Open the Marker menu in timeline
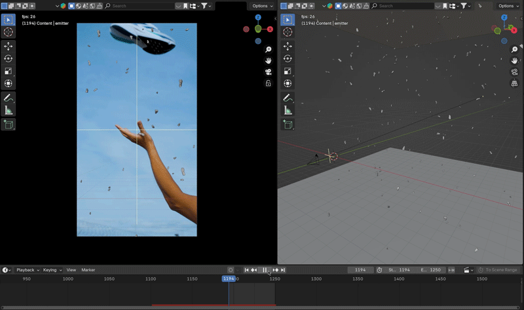524x310 pixels. (x=88, y=270)
